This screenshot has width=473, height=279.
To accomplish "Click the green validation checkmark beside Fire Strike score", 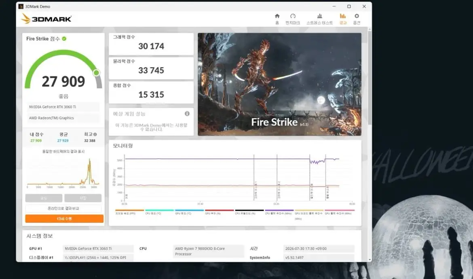I will point(64,38).
